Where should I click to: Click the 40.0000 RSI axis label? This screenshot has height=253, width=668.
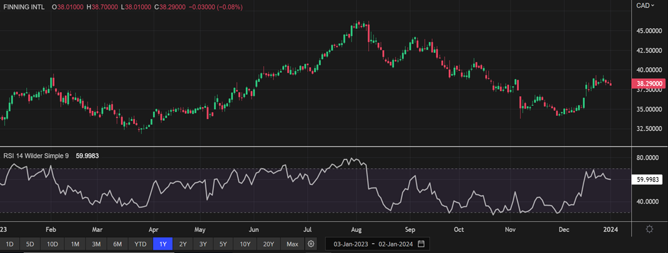[649, 202]
